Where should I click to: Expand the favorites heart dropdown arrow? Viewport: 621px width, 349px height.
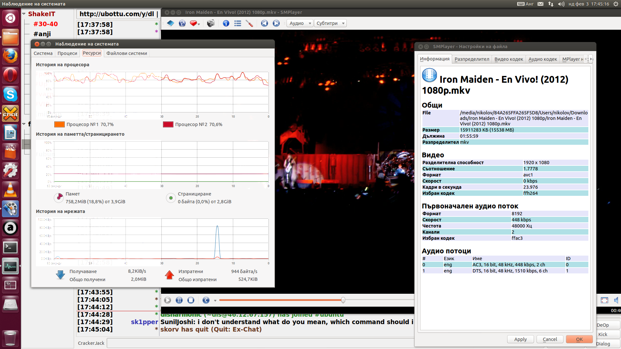click(x=199, y=24)
